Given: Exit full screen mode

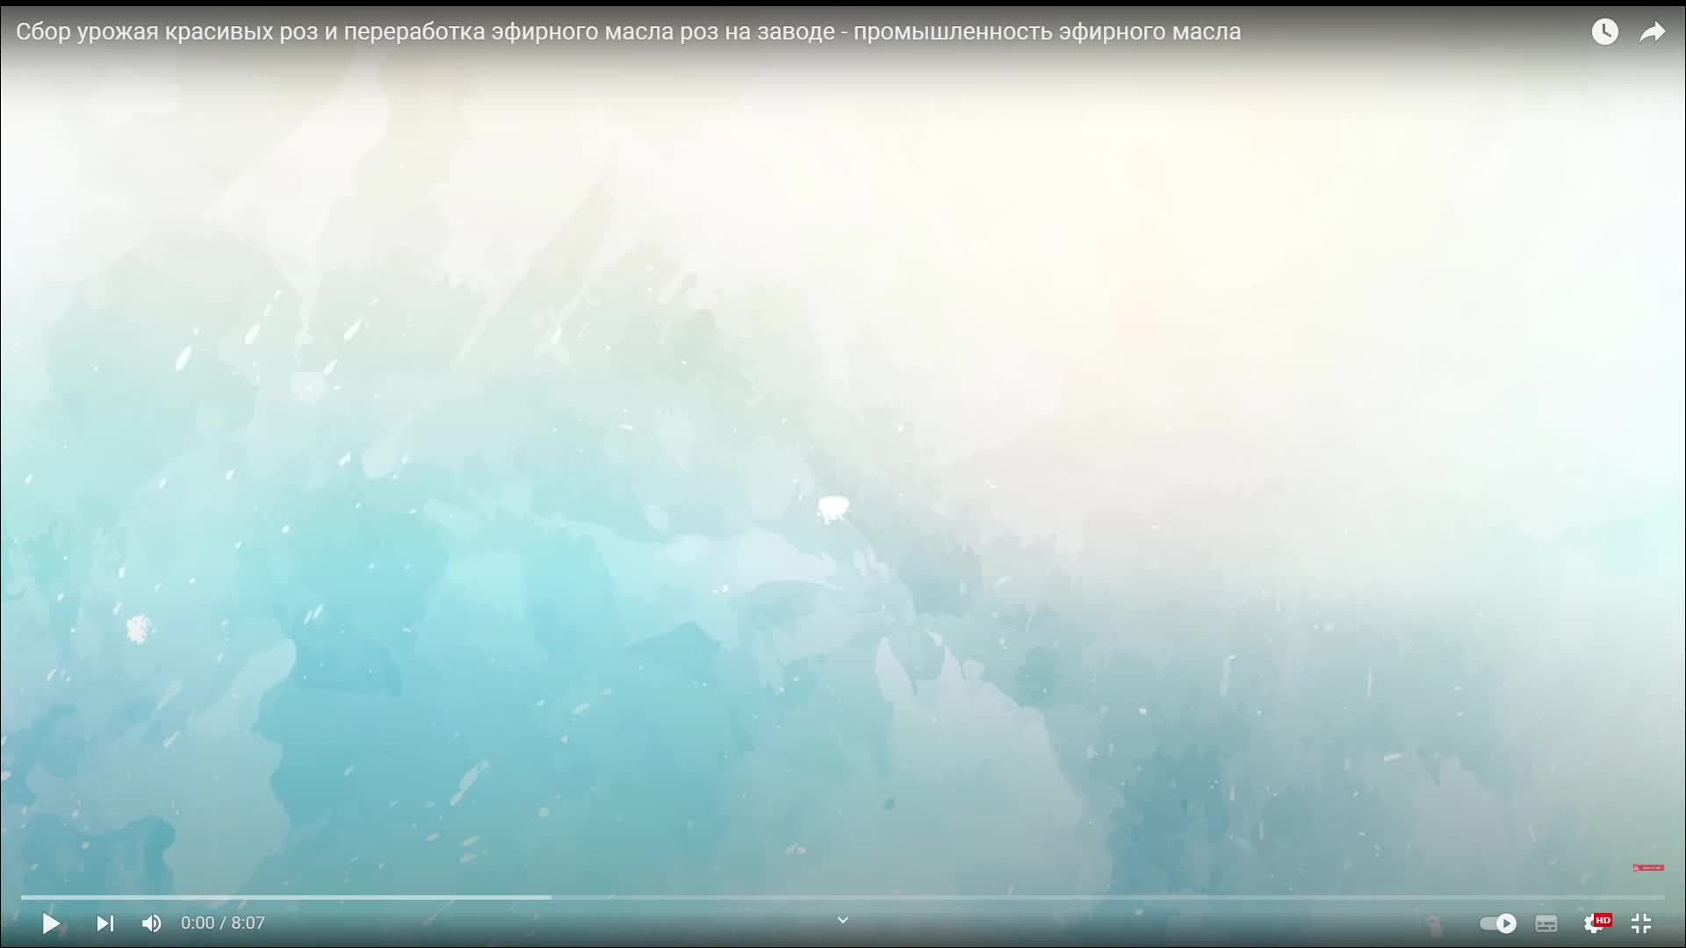Looking at the screenshot, I should click(1640, 923).
